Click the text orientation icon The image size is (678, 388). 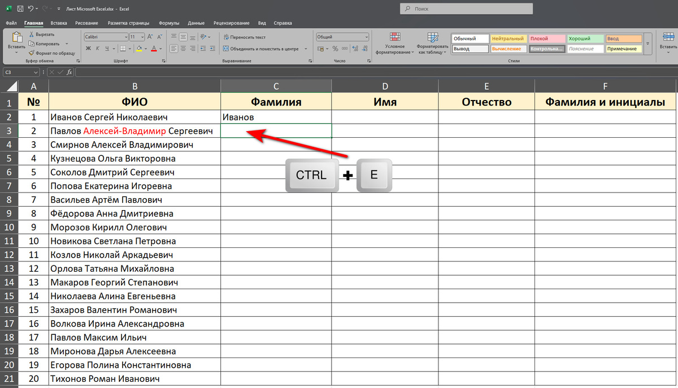coord(203,37)
